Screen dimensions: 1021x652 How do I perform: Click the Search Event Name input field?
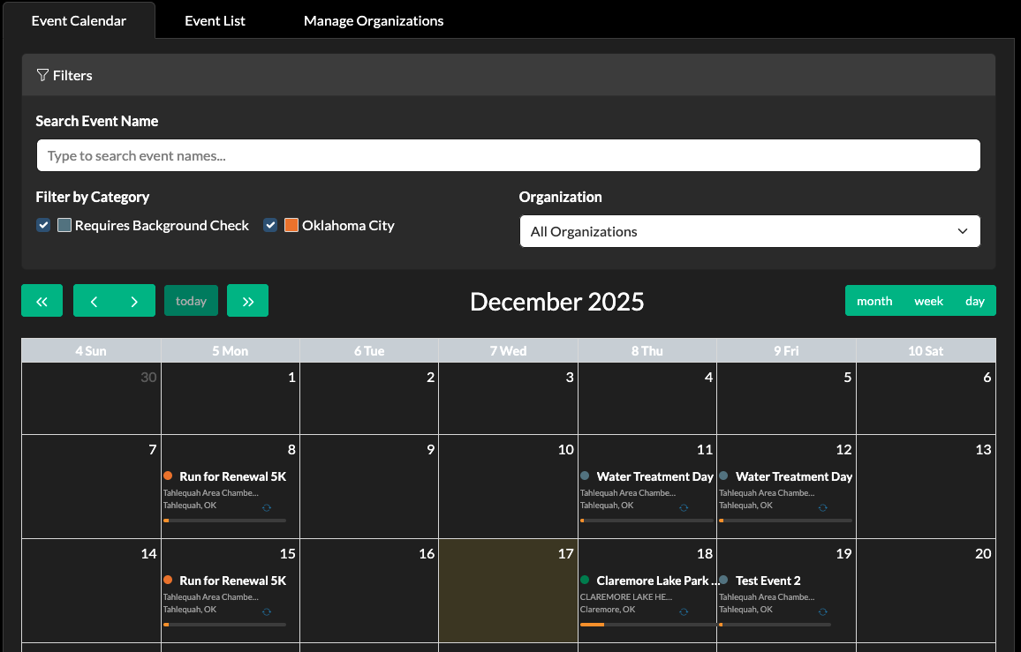[x=508, y=156]
